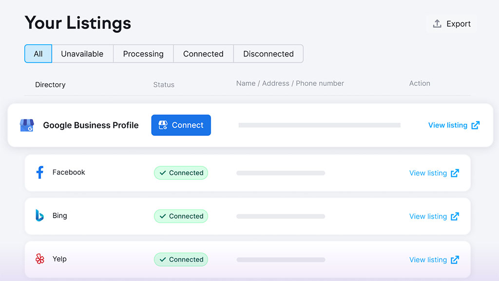
Task: Open external link icon in Bing row
Action: coord(455,216)
